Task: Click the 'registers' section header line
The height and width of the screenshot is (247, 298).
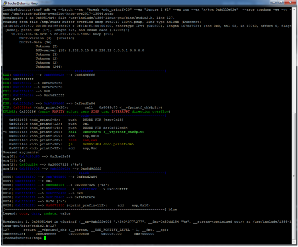Action: click(x=84, y=71)
